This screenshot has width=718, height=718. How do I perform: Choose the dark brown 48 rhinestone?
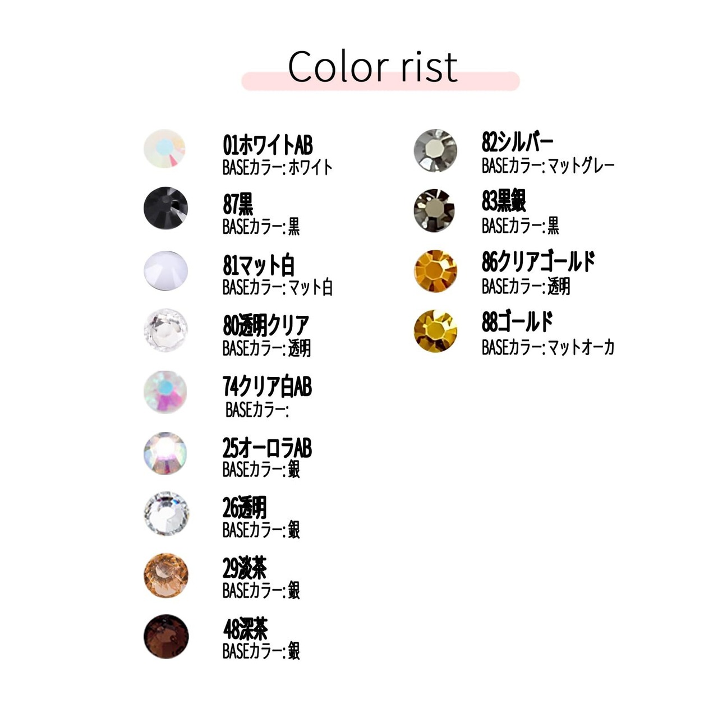coord(165,637)
